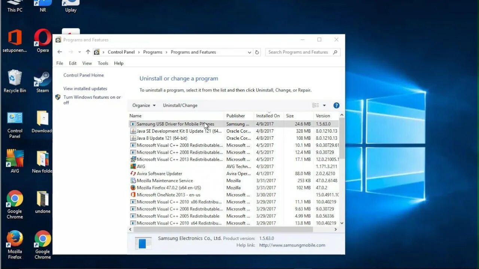
Task: Open the View menu
Action: (x=87, y=63)
